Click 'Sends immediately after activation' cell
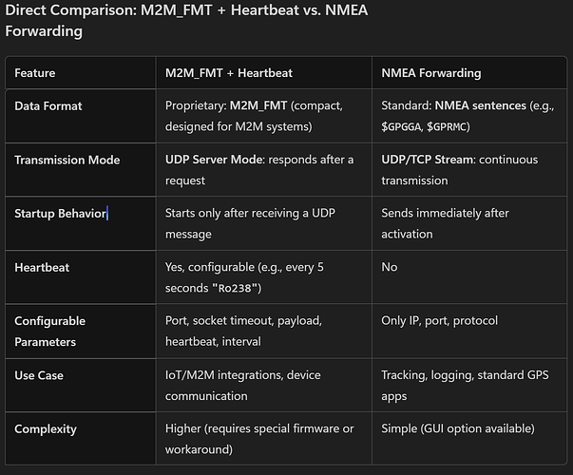 coord(446,223)
